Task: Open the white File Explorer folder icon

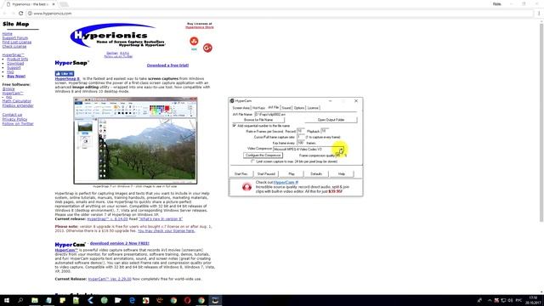Action: [x=118, y=300]
